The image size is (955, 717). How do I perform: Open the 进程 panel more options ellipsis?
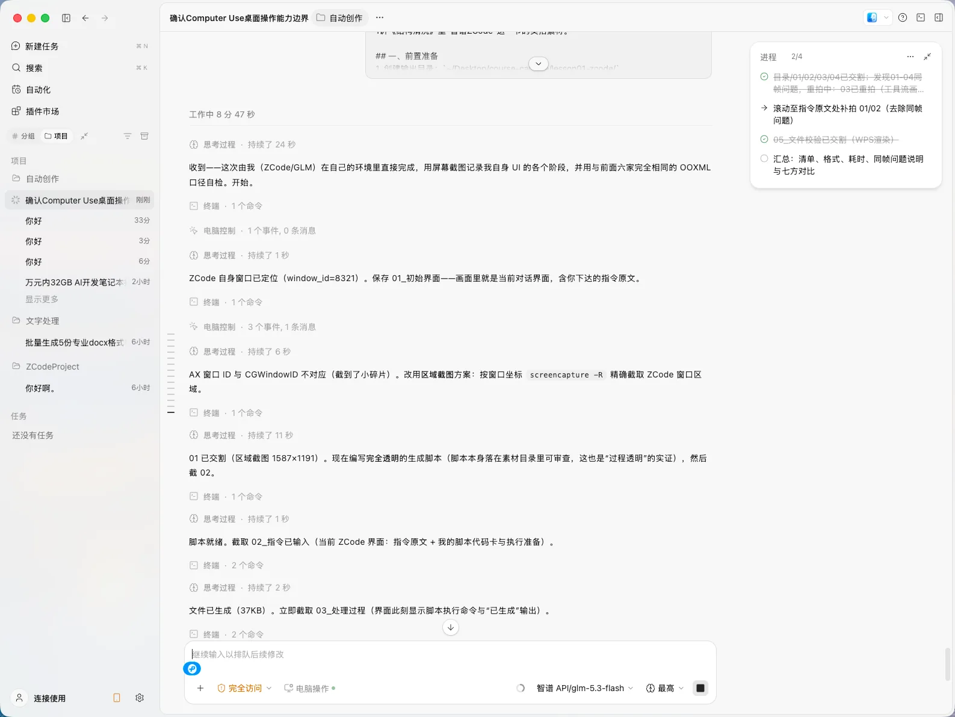pyautogui.click(x=910, y=57)
